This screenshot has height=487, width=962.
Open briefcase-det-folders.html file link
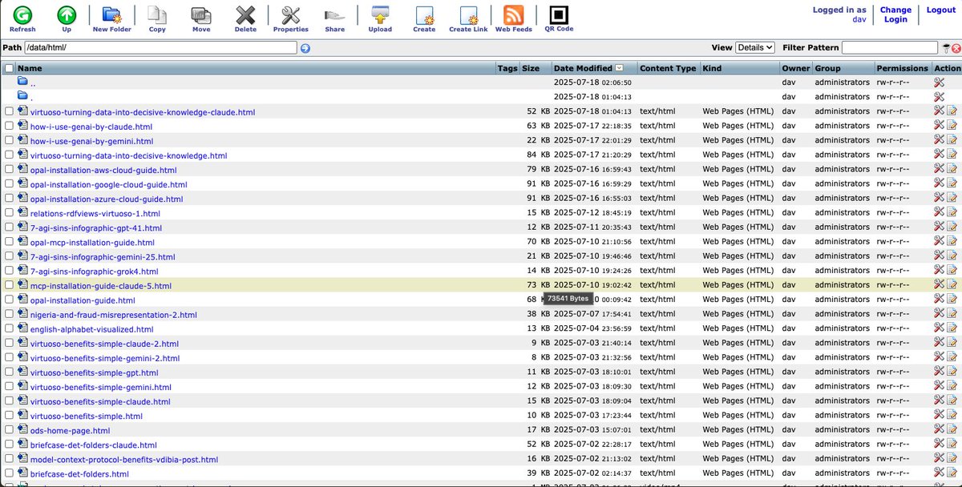click(79, 474)
